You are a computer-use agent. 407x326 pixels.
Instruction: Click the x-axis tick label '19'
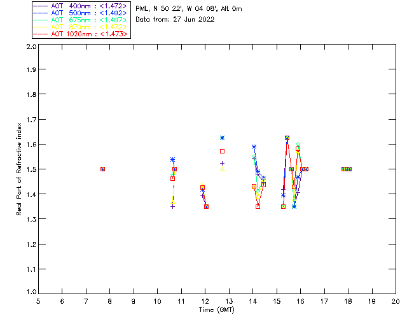click(x=372, y=302)
